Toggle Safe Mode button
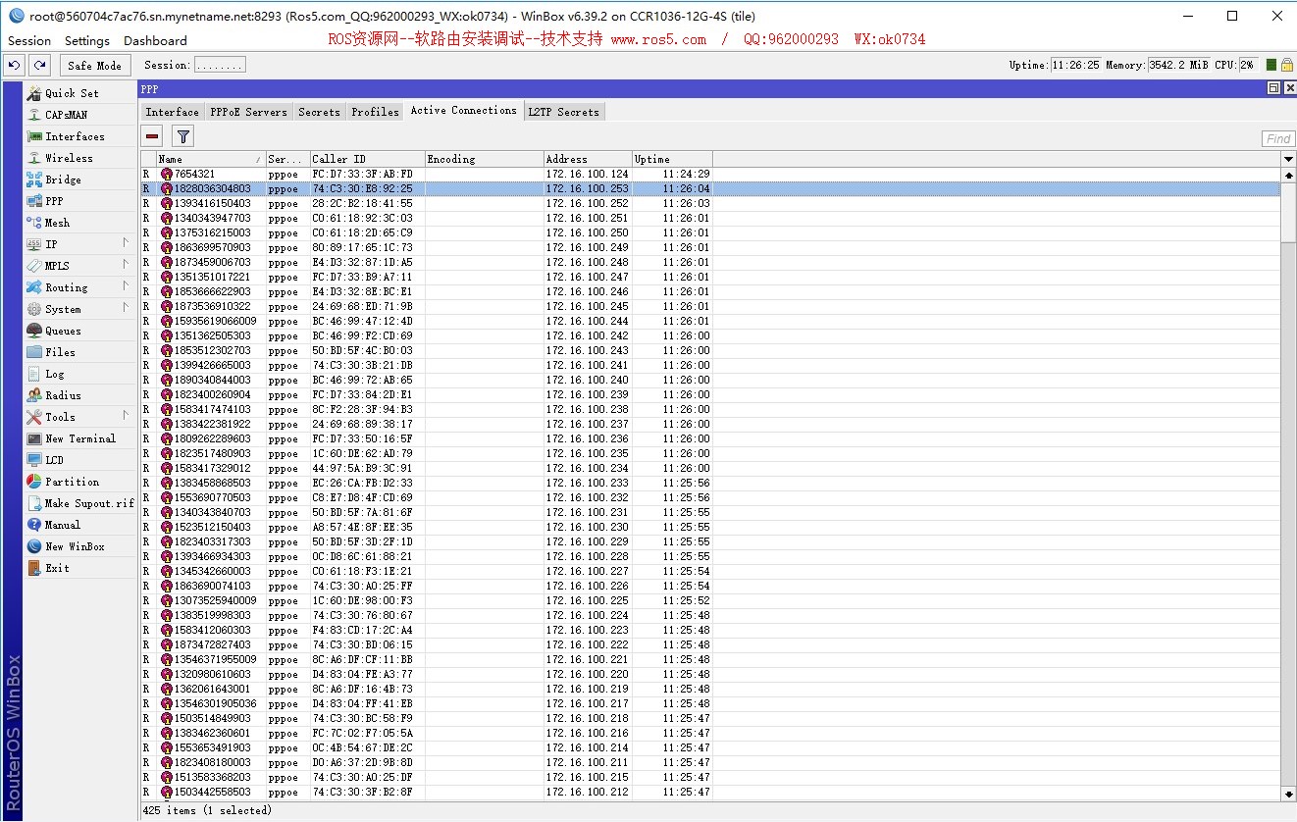 95,65
